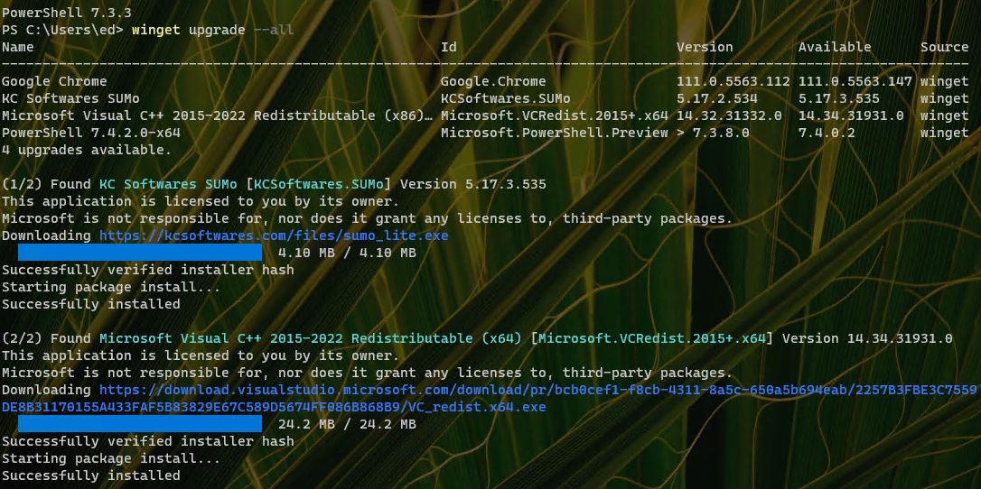Click the '--all' argument text
The width and height of the screenshot is (981, 489).
[x=274, y=30]
